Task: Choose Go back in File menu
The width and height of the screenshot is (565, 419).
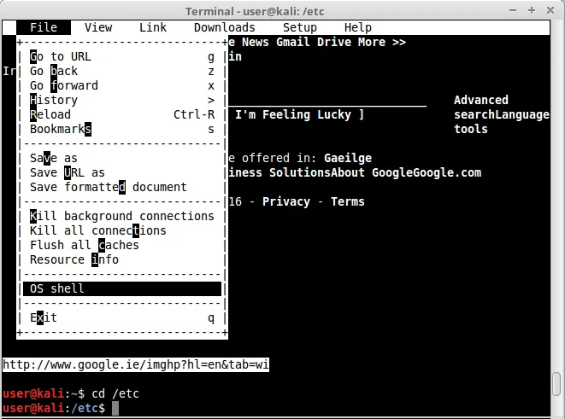Action: pyautogui.click(x=122, y=71)
